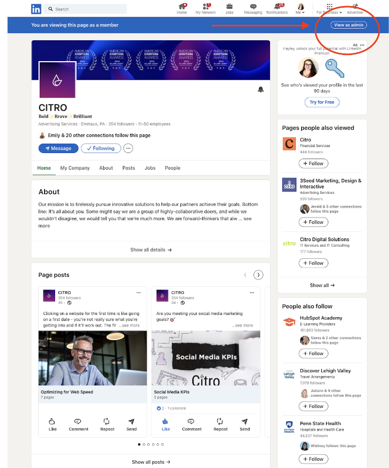Follow Penn State Health
This screenshot has height=468, width=389.
click(314, 459)
